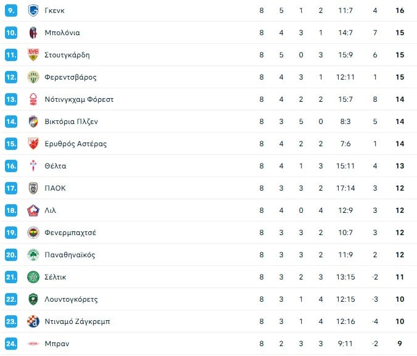417x356 pixels.
Task: Click the Stuttgart club crest
Action: click(x=33, y=55)
